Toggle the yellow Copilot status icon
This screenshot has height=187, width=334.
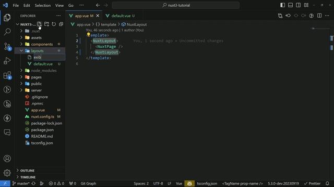189,183
